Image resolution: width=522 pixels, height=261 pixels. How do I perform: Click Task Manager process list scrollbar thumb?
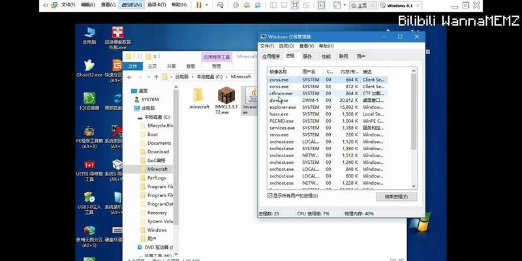click(414, 112)
